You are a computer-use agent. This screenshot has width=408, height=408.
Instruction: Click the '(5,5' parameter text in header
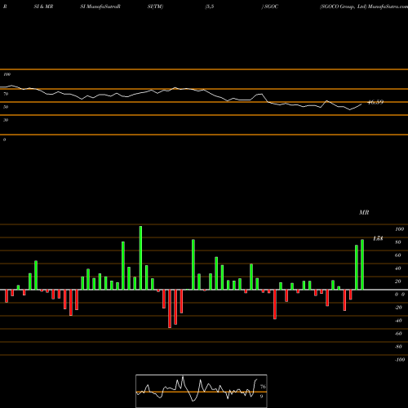point(210,7)
